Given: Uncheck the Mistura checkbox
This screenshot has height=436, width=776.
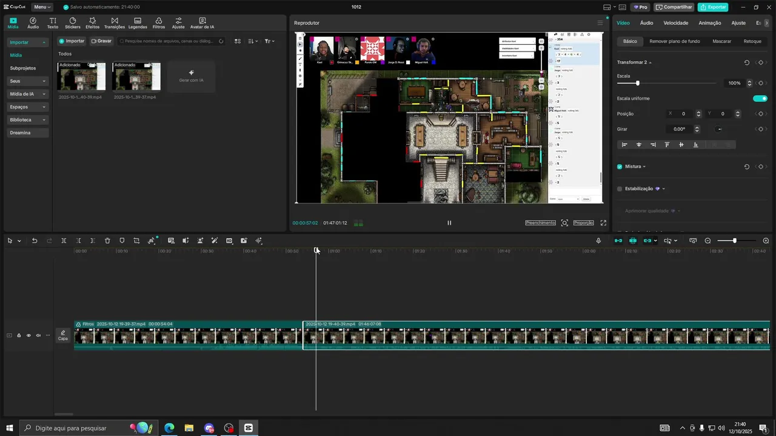Looking at the screenshot, I should coord(620,167).
